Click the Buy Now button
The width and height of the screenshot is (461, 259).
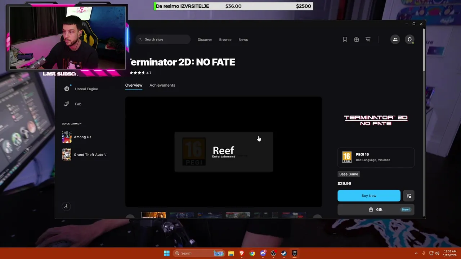click(369, 196)
